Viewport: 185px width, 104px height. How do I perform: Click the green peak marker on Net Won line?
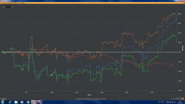(x=173, y=34)
